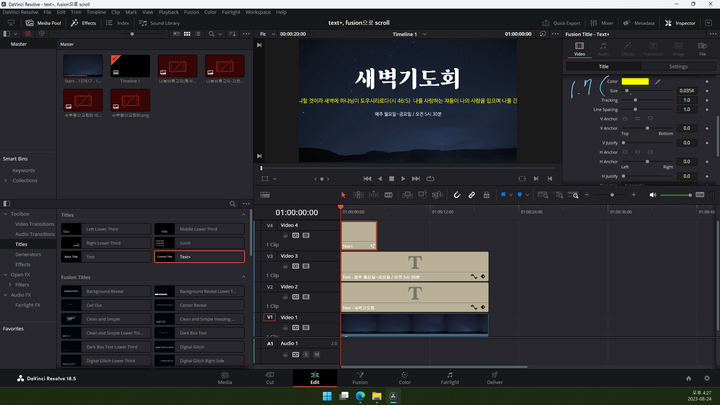The image size is (720, 405).
Task: Select the arrow Selection Mode tool
Action: pyautogui.click(x=343, y=195)
